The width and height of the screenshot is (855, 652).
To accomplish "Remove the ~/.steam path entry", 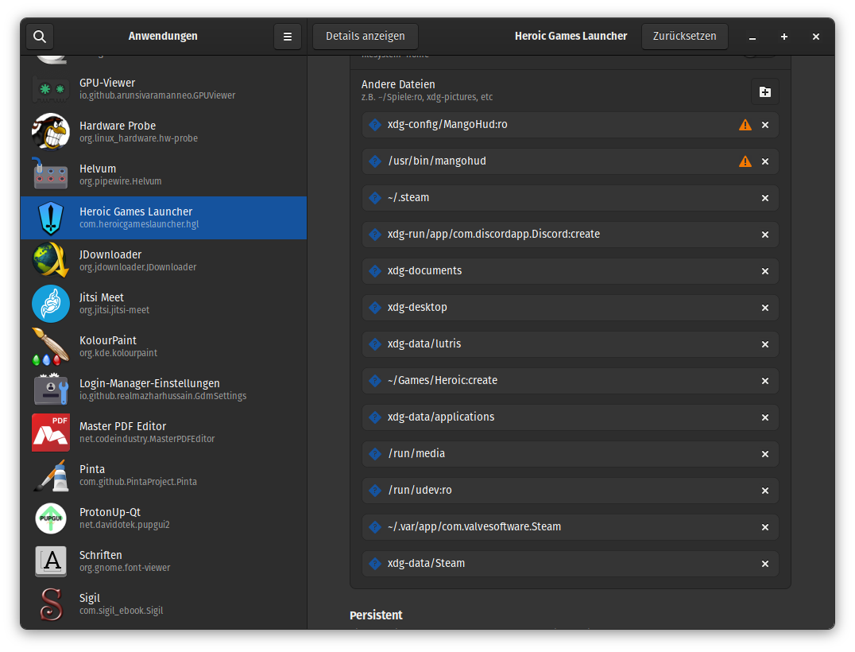I will click(765, 198).
